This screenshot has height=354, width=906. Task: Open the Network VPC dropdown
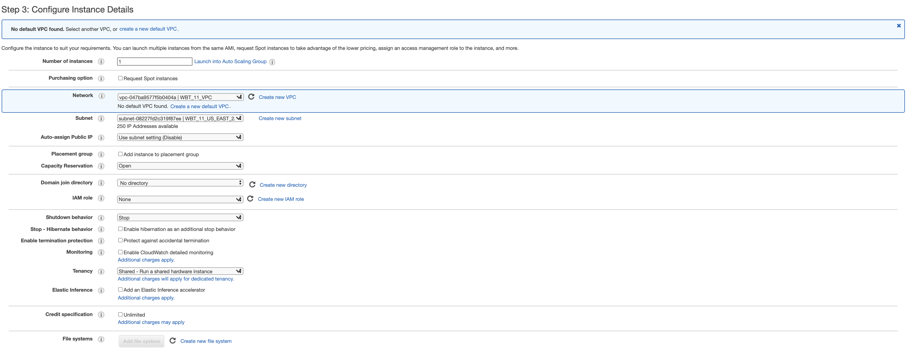[180, 97]
